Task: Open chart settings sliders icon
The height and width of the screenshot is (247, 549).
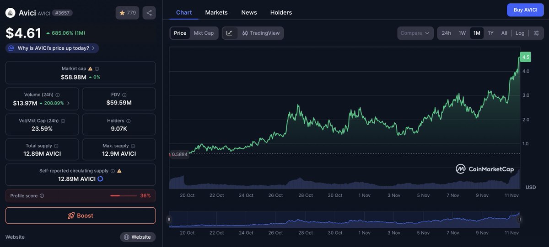Action: (x=536, y=33)
